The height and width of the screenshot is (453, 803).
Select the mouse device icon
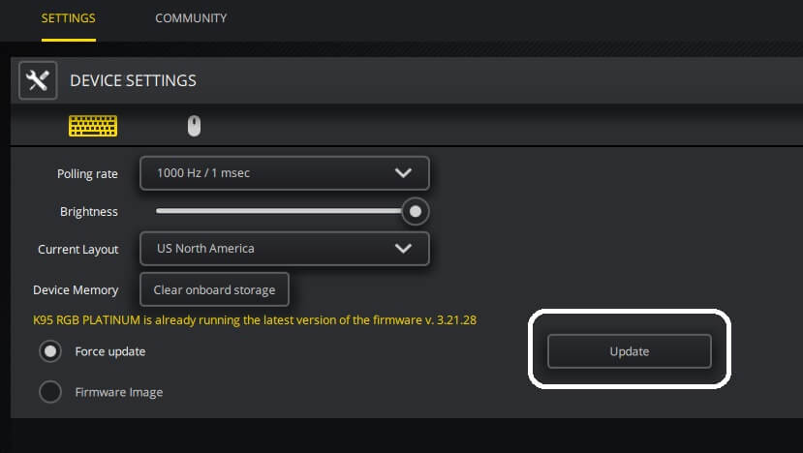pyautogui.click(x=194, y=126)
